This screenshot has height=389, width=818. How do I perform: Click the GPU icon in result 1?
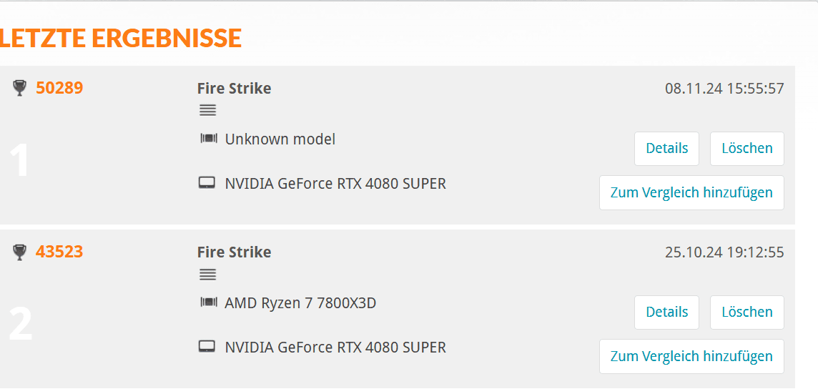[x=207, y=183]
